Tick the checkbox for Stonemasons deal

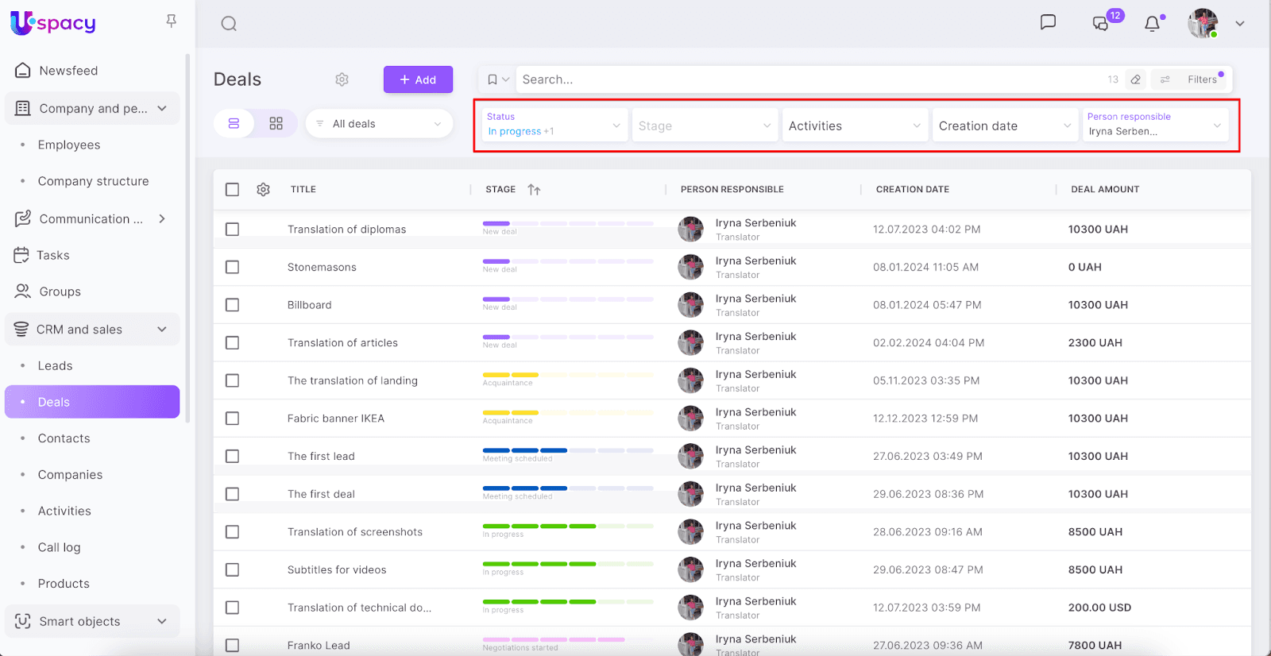(x=232, y=267)
